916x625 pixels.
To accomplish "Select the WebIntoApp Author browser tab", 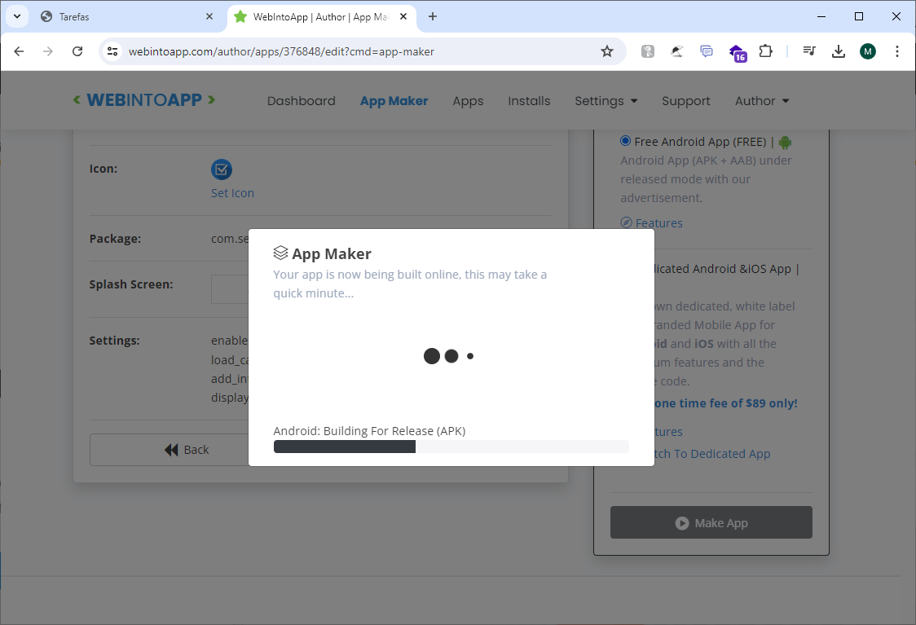I will click(x=321, y=17).
